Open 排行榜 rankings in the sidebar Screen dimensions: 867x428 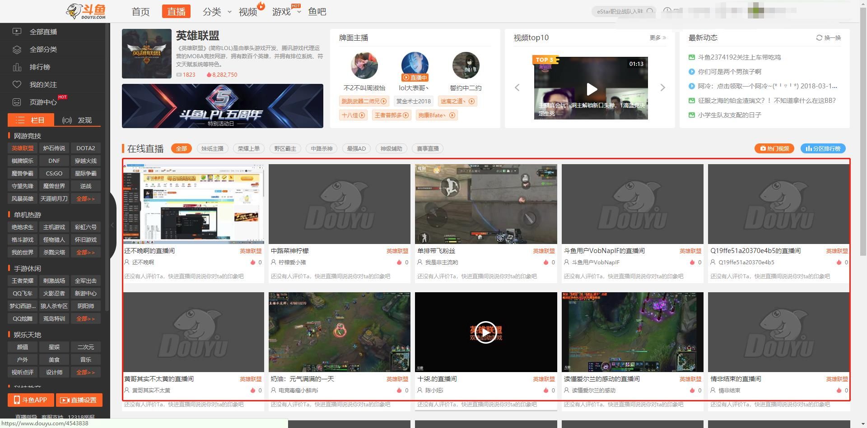click(x=40, y=67)
